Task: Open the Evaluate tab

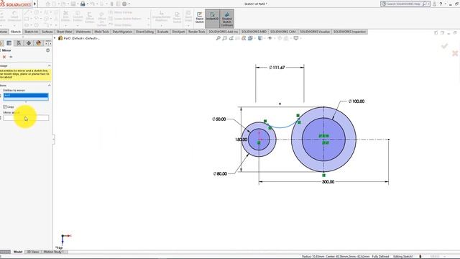Action: (163, 32)
